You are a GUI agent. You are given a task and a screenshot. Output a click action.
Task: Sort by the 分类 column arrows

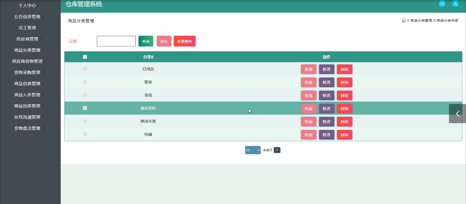click(x=152, y=57)
